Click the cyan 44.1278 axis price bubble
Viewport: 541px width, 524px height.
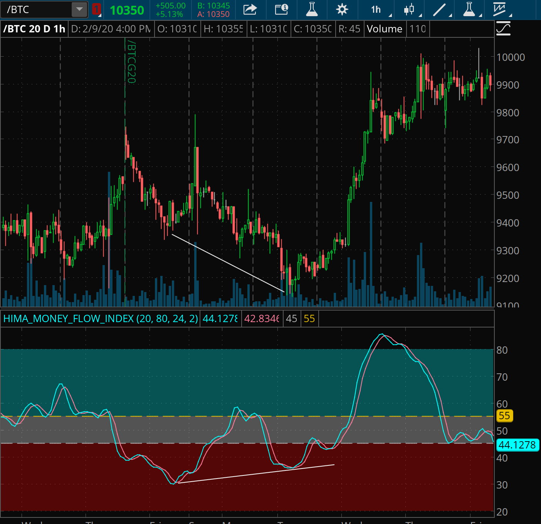point(517,445)
